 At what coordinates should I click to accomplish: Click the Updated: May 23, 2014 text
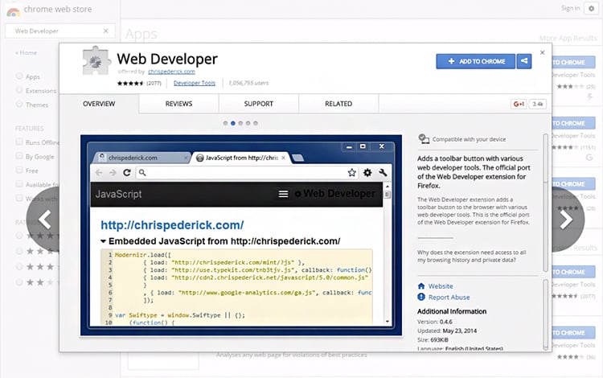pos(447,331)
